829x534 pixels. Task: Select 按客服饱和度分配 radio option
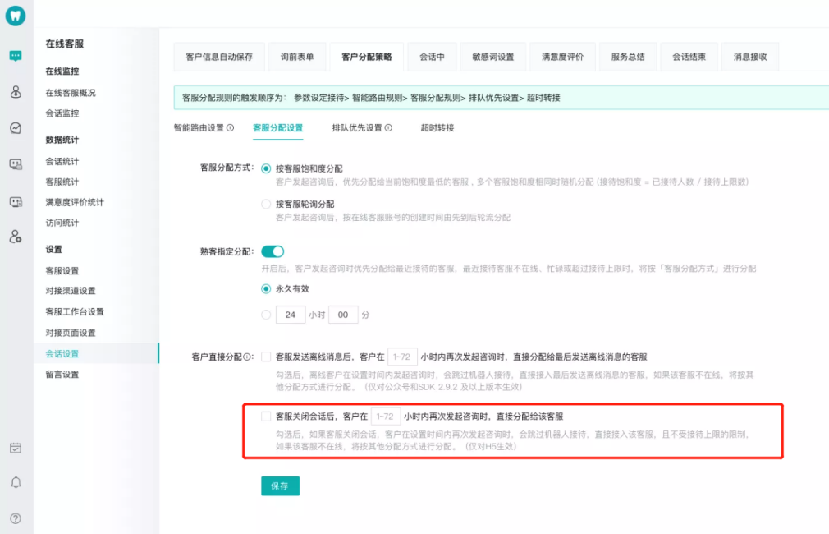point(266,169)
